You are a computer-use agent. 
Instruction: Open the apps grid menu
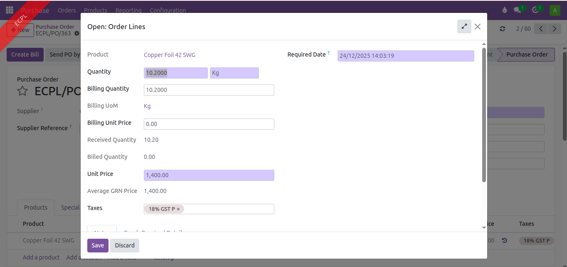[x=9, y=10]
